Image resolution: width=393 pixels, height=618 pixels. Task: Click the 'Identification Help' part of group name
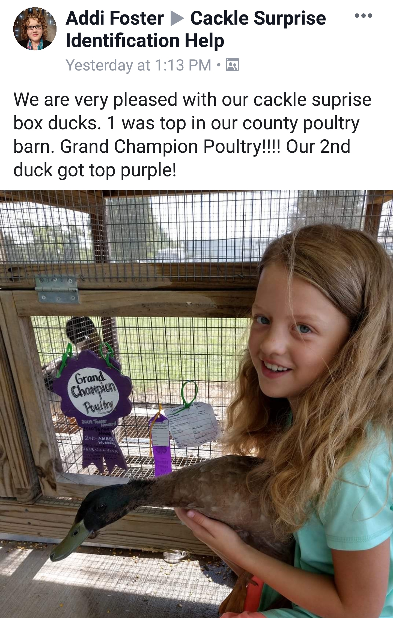[x=145, y=41]
